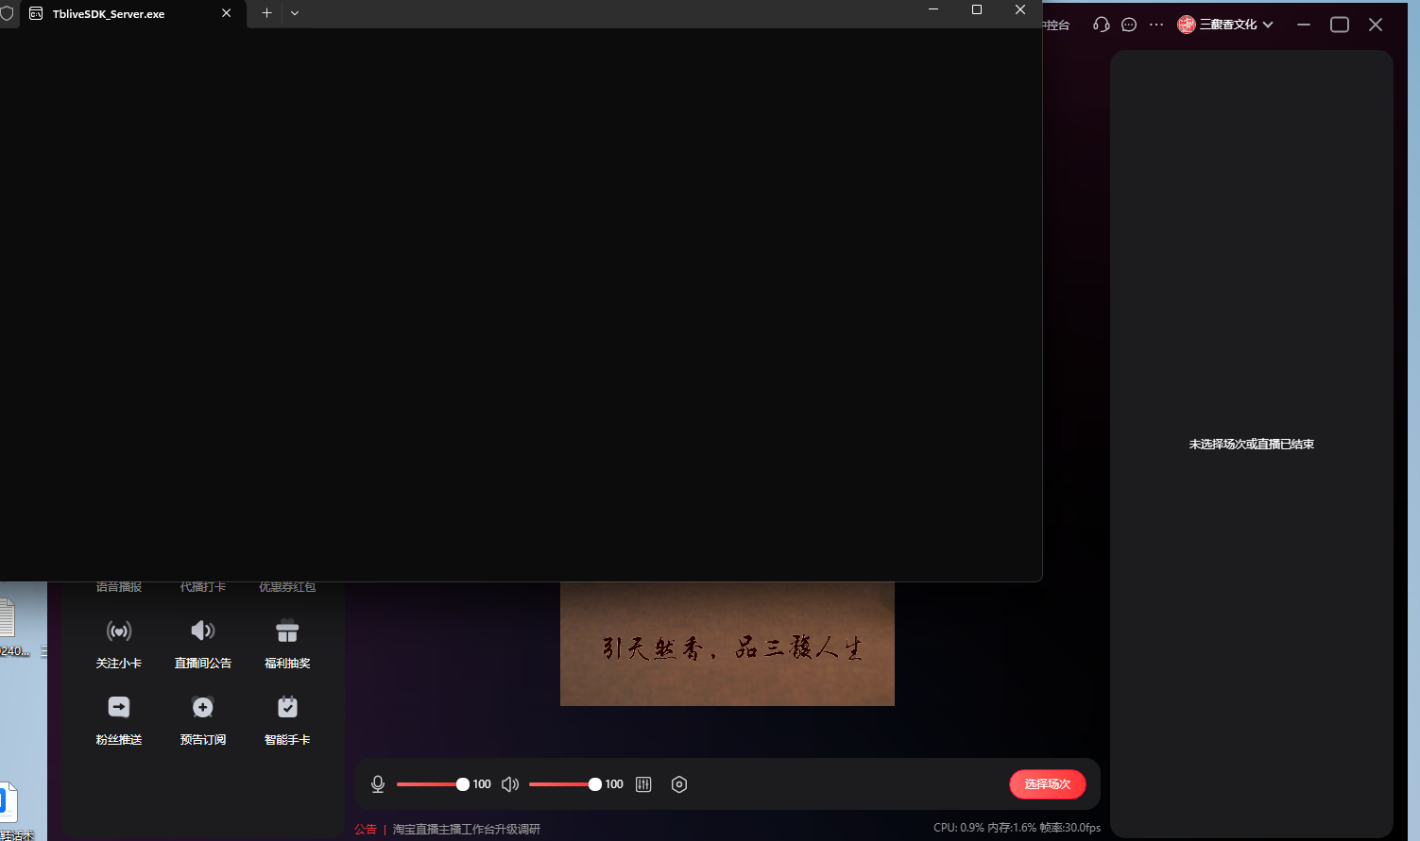Image resolution: width=1420 pixels, height=841 pixels.
Task: Mute the speaker volume icon
Action: pyautogui.click(x=510, y=784)
